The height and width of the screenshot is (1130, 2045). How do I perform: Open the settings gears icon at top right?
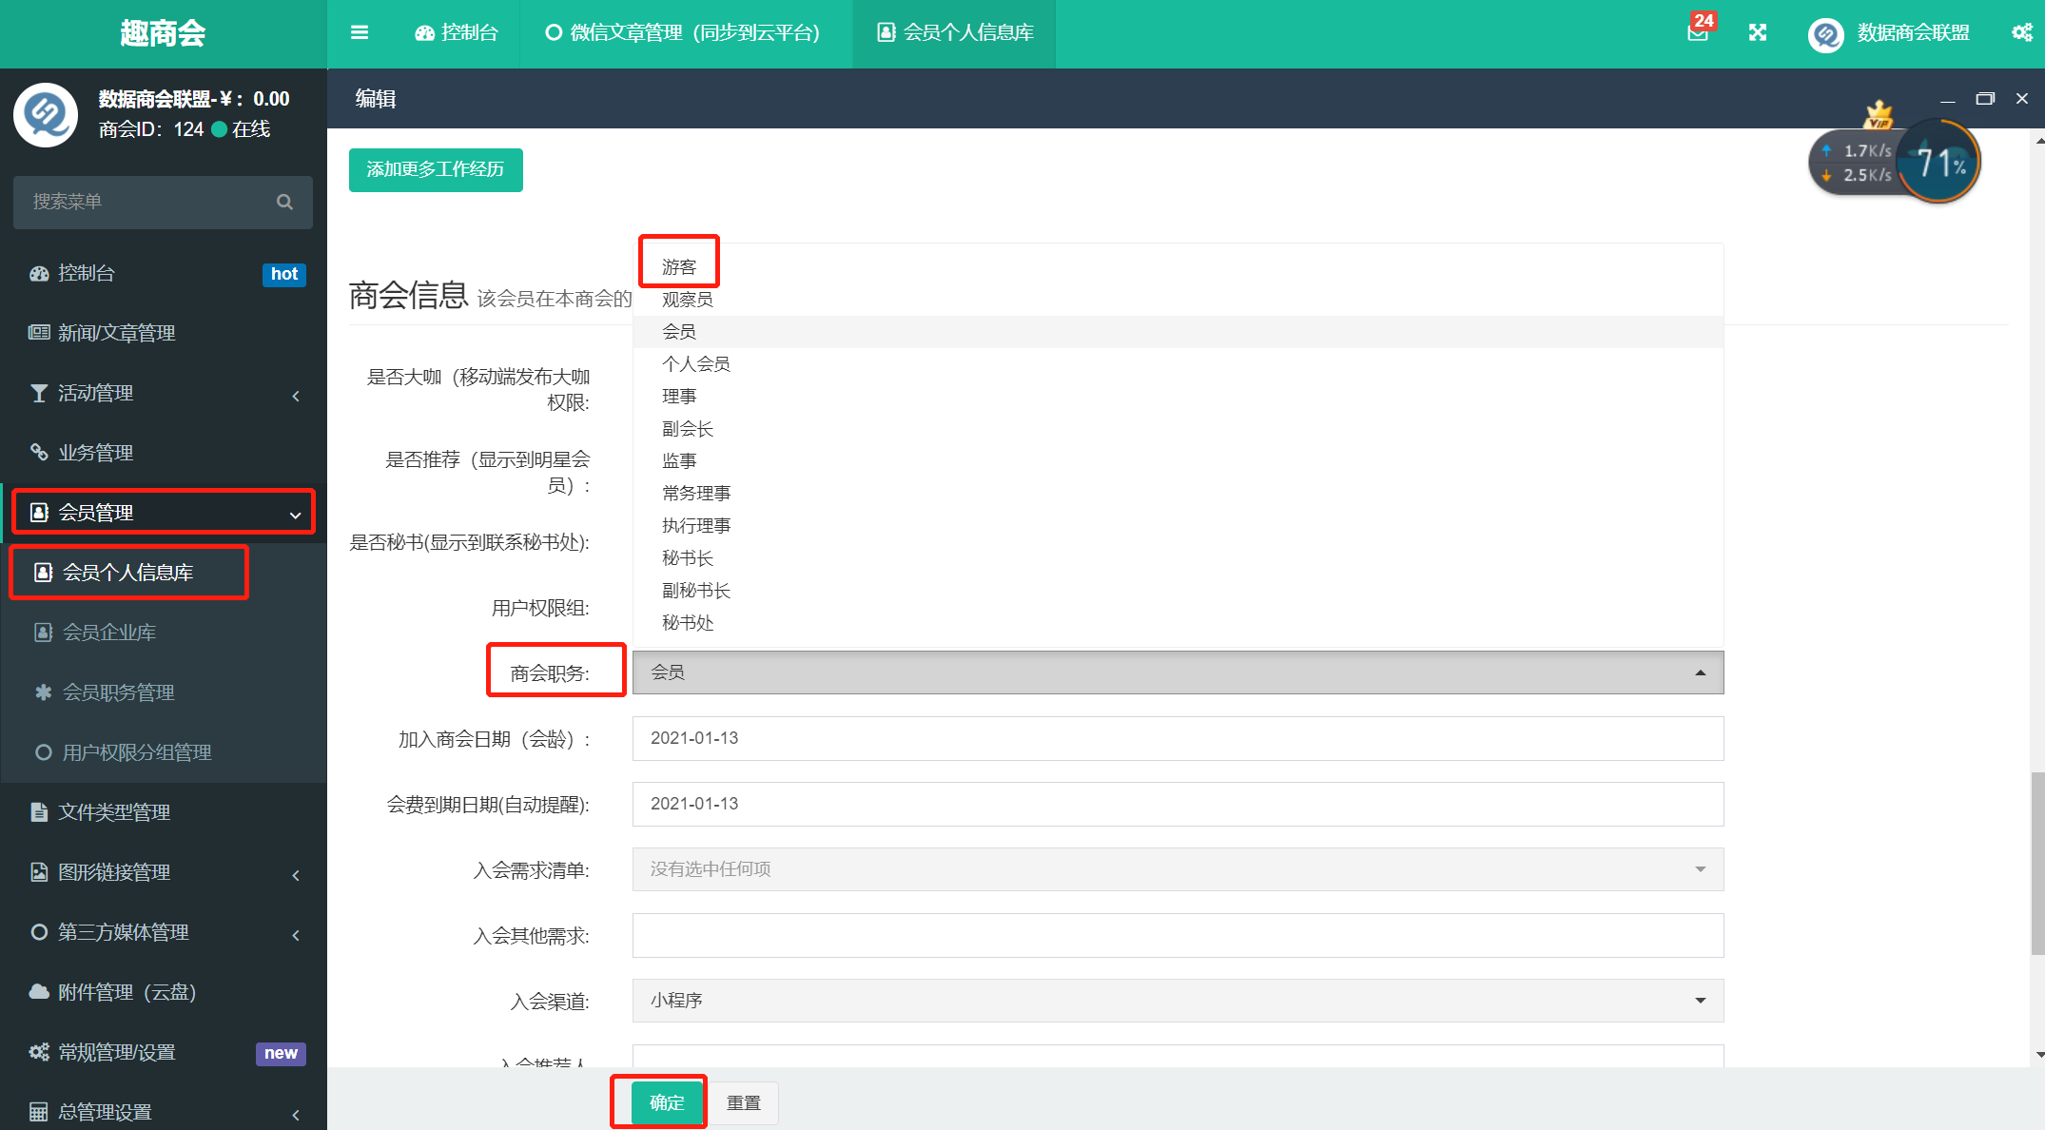2022,32
